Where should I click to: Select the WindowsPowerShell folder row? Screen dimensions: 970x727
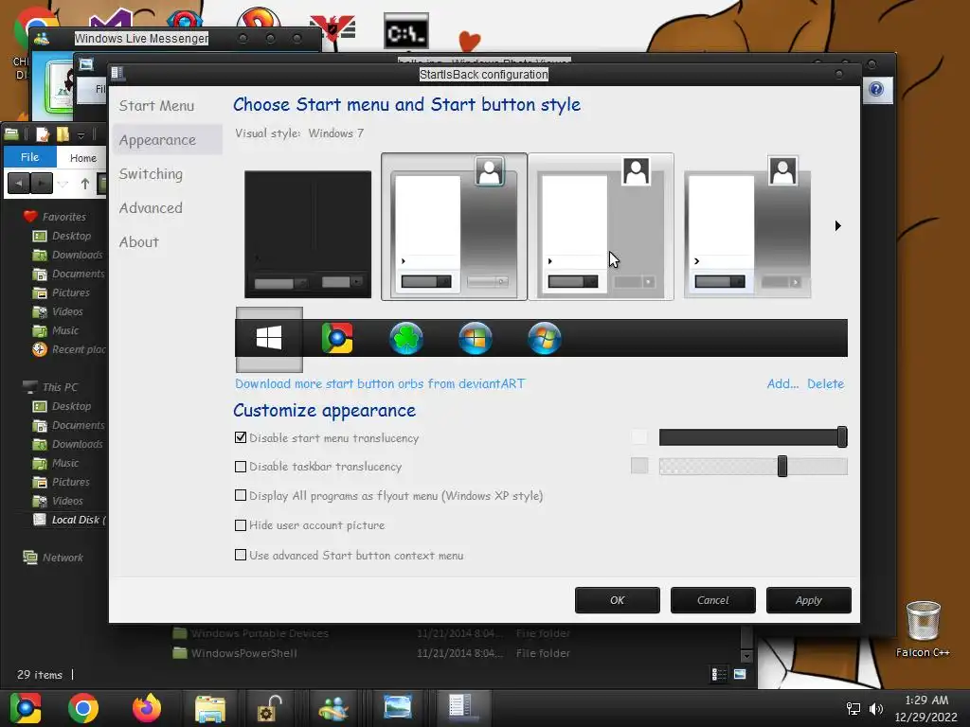[371, 653]
